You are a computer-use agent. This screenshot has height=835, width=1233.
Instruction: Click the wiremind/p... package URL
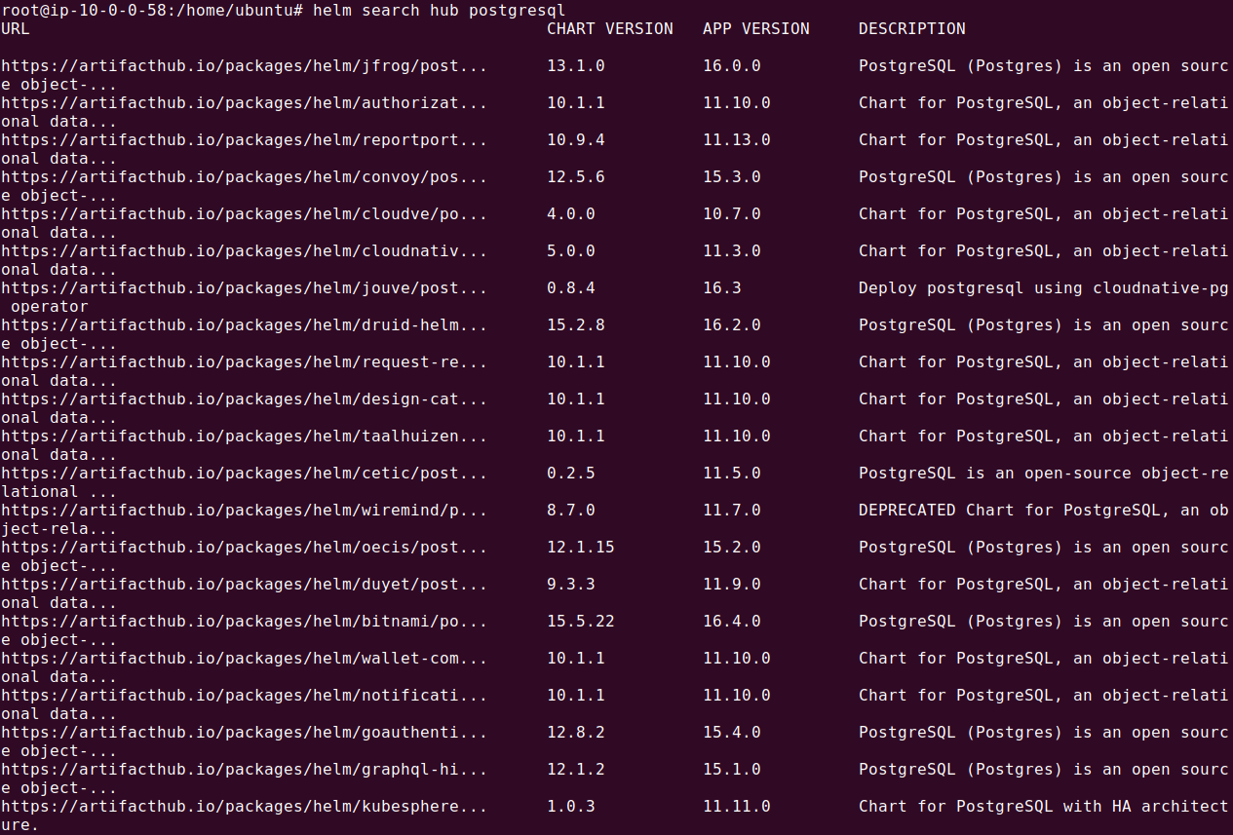coord(244,511)
